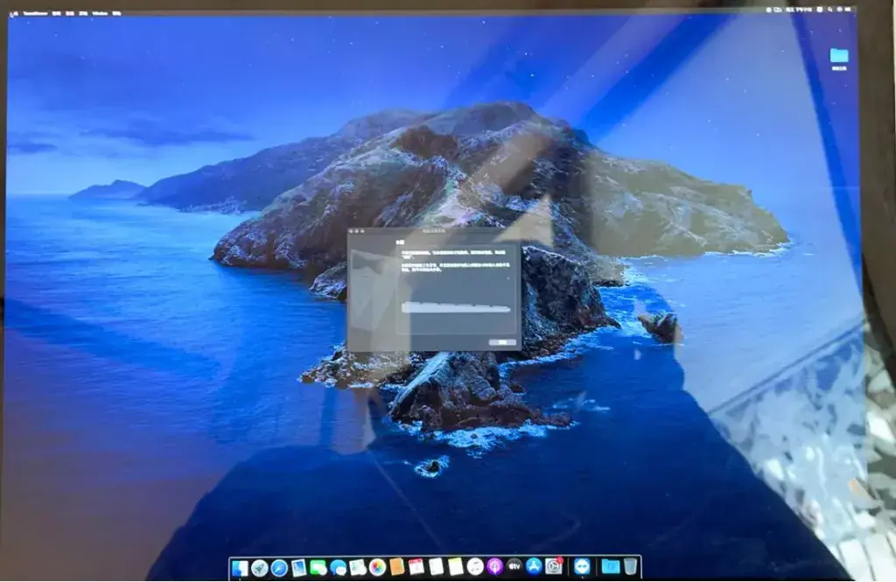Open Notes yellow pad icon in Dock
The image size is (896, 582).
point(455,567)
